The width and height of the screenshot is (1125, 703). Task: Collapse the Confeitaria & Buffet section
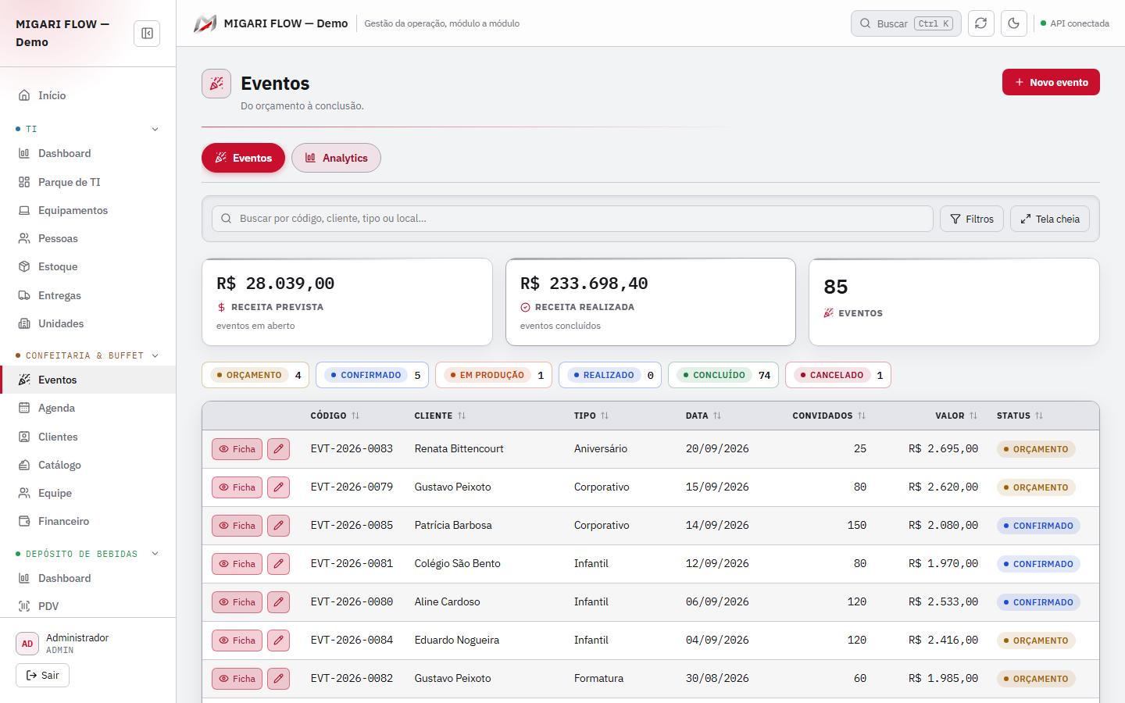coord(155,355)
